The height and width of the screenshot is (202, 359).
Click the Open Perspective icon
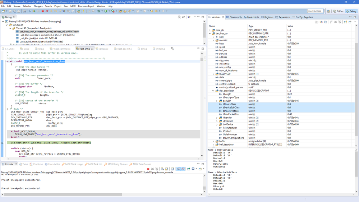(328, 11)
